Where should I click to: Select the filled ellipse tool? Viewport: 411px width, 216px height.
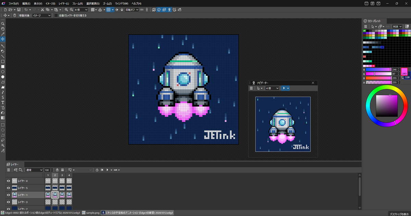(x=3, y=77)
